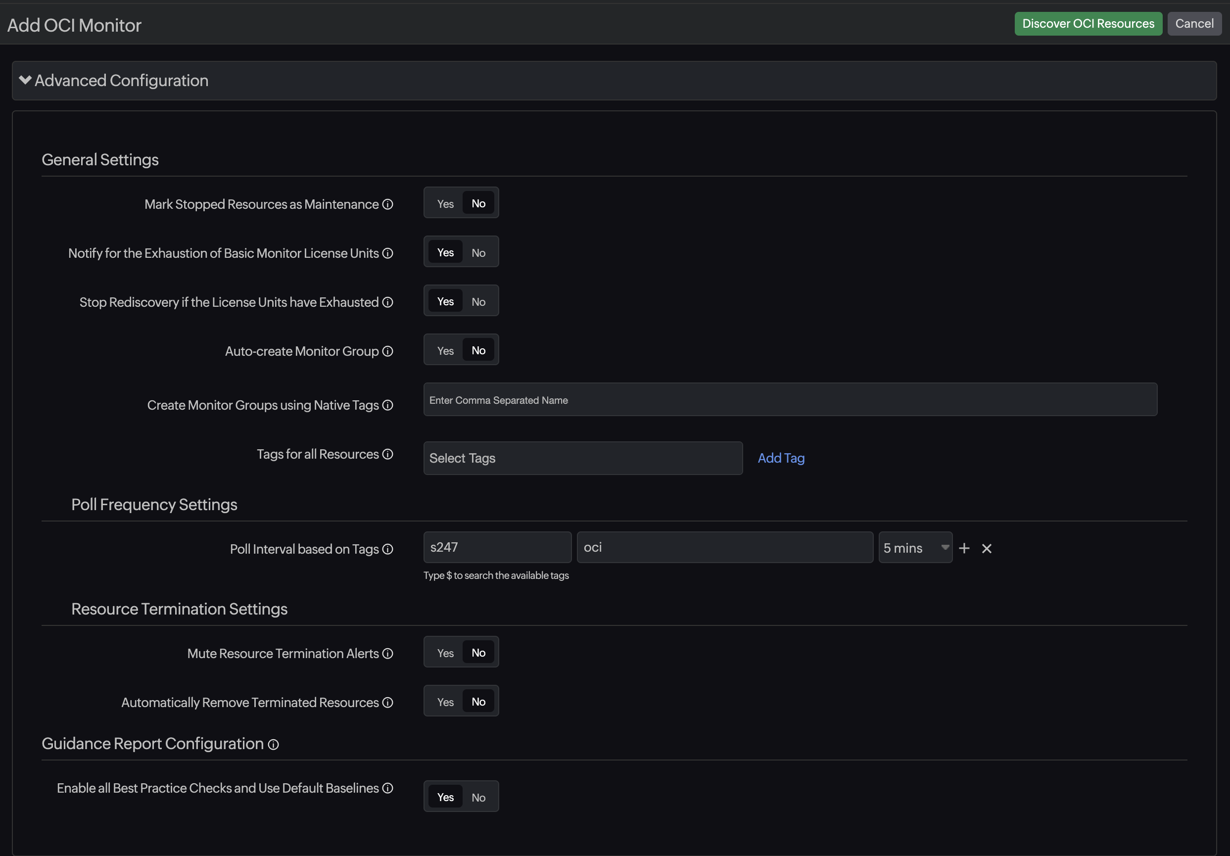Screen dimensions: 1230x856
Task: Click the Discover OCI Resources button
Action: pos(1088,24)
